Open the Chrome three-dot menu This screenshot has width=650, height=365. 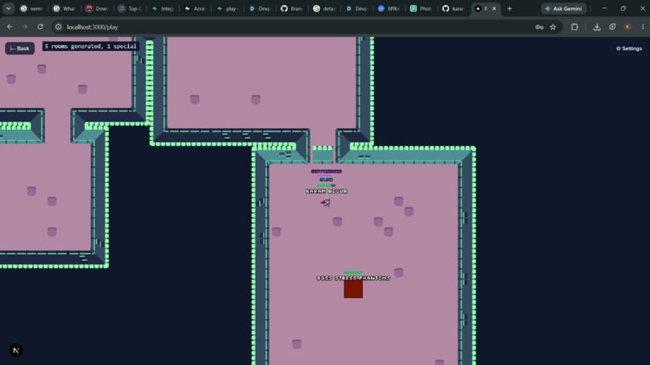click(643, 27)
